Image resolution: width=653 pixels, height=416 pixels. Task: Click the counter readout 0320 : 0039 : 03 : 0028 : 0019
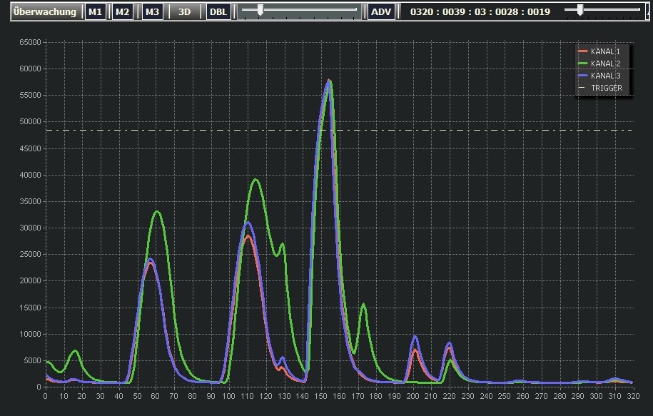(x=480, y=11)
